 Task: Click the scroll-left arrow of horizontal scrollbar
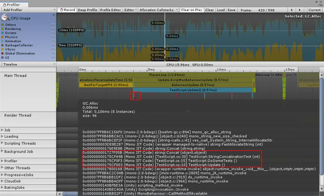(59, 194)
